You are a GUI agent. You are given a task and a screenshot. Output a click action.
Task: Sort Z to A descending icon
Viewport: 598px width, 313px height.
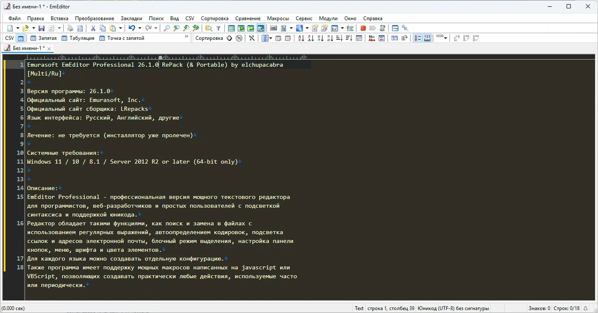point(310,38)
